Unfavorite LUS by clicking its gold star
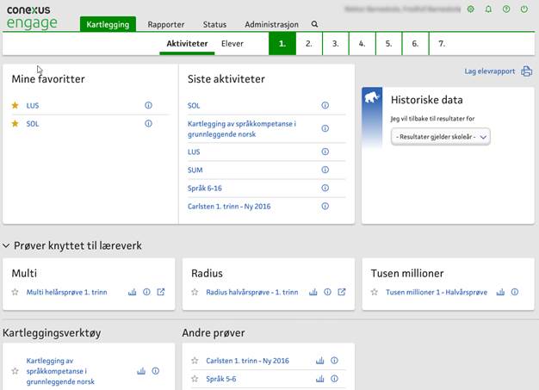 pyautogui.click(x=15, y=106)
